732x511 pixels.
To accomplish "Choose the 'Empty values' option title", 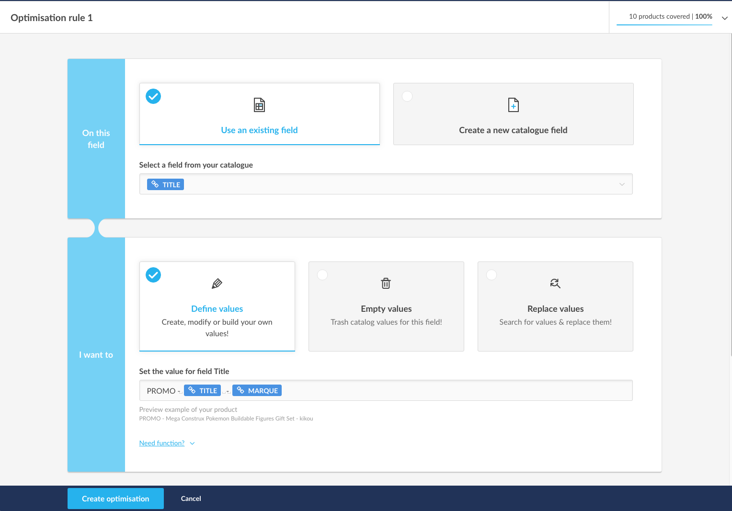I will 386,309.
